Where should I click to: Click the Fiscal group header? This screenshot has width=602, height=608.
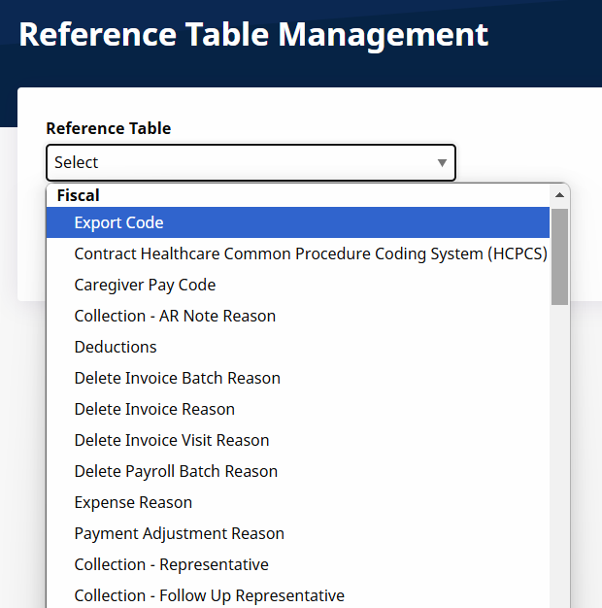[x=79, y=195]
